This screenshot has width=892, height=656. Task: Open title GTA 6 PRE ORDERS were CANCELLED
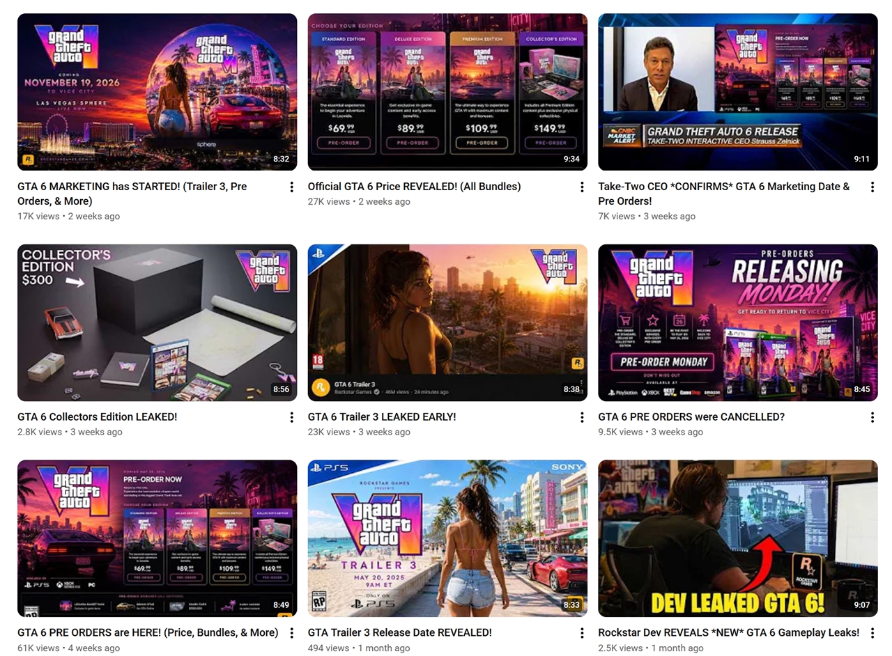pyautogui.click(x=691, y=417)
